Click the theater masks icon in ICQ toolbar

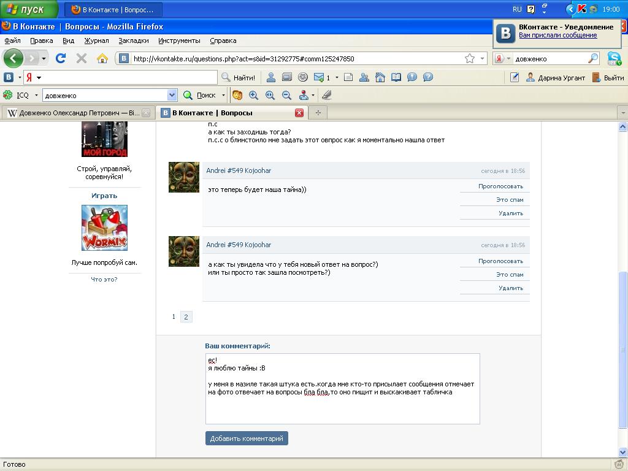tap(237, 95)
